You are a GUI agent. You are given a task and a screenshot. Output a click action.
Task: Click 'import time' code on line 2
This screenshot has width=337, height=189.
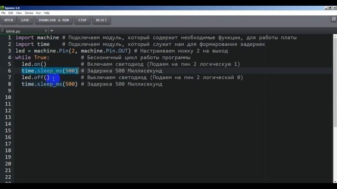33,44
